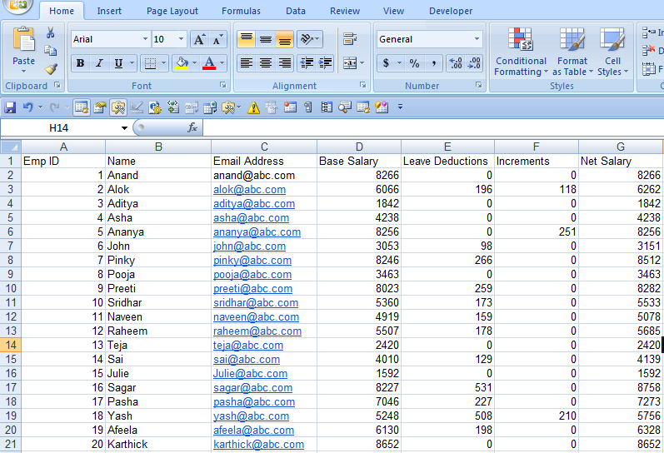Viewport: 664px width, 453px height.
Task: Expand the General number format dropdown
Action: (477, 39)
